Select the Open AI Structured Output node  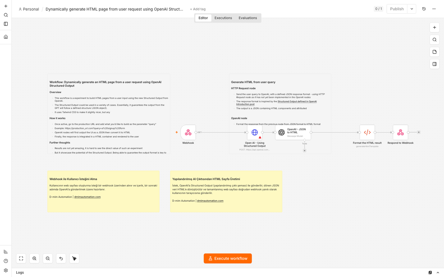click(255, 132)
